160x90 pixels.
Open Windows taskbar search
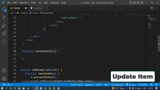click(6, 88)
